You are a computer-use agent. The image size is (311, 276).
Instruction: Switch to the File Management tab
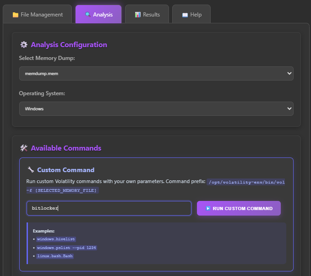point(38,15)
